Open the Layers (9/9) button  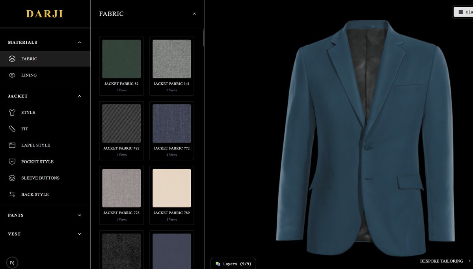click(x=233, y=263)
